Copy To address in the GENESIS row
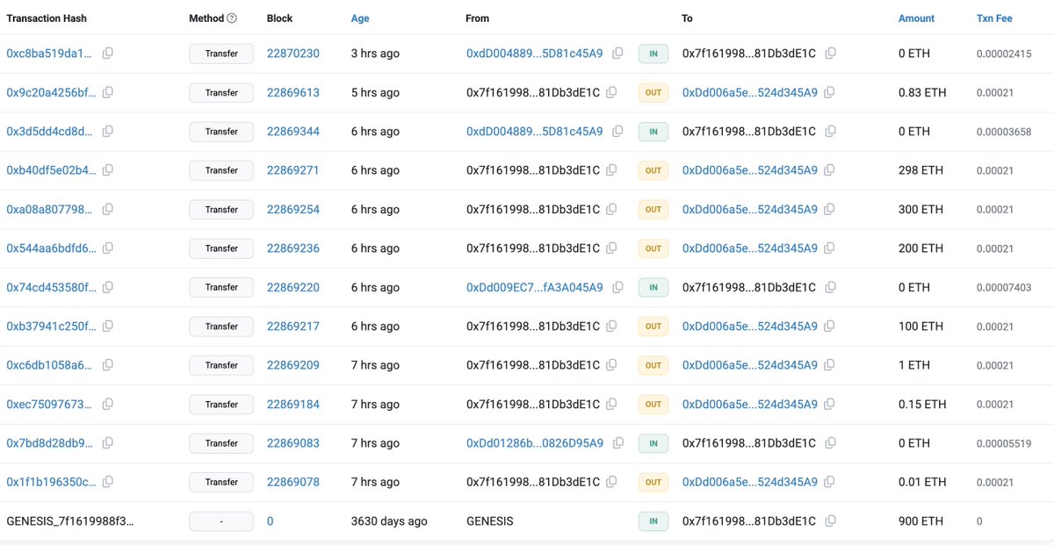Viewport: 1054px width, 545px height. click(830, 521)
